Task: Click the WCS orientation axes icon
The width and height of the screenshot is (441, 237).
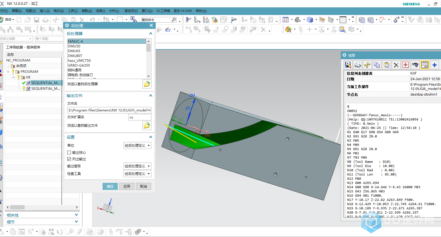Action: (x=383, y=20)
